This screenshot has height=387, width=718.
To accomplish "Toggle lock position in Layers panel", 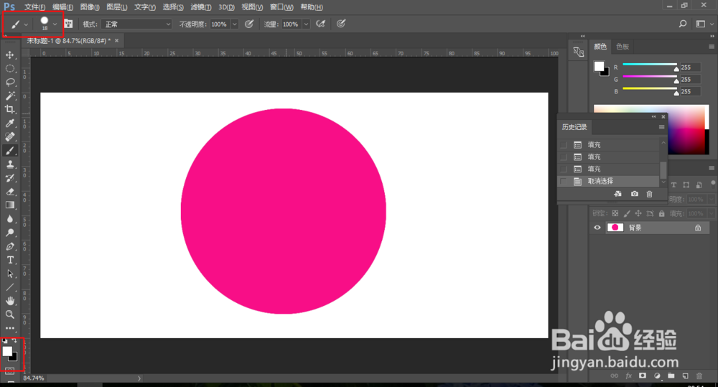I will 638,213.
